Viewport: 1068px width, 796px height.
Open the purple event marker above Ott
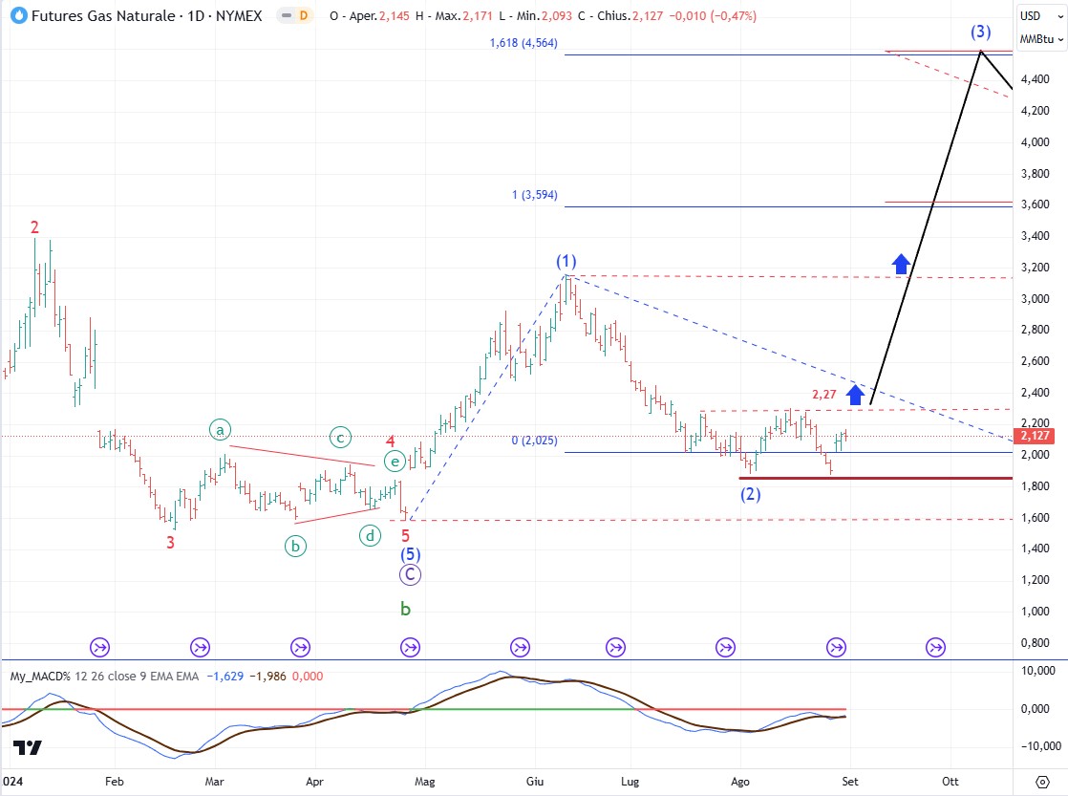click(935, 647)
